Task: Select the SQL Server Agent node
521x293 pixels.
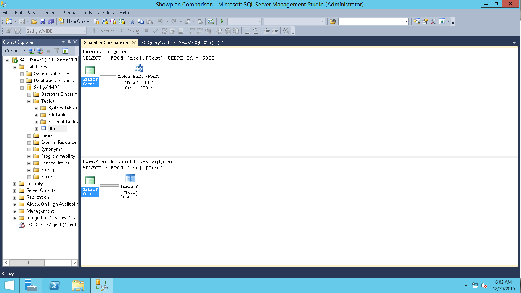Action: 52,225
